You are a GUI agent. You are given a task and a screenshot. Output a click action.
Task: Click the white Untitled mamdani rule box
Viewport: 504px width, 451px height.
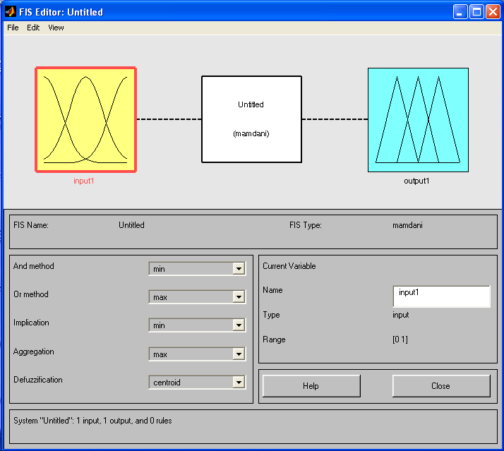pyautogui.click(x=252, y=119)
